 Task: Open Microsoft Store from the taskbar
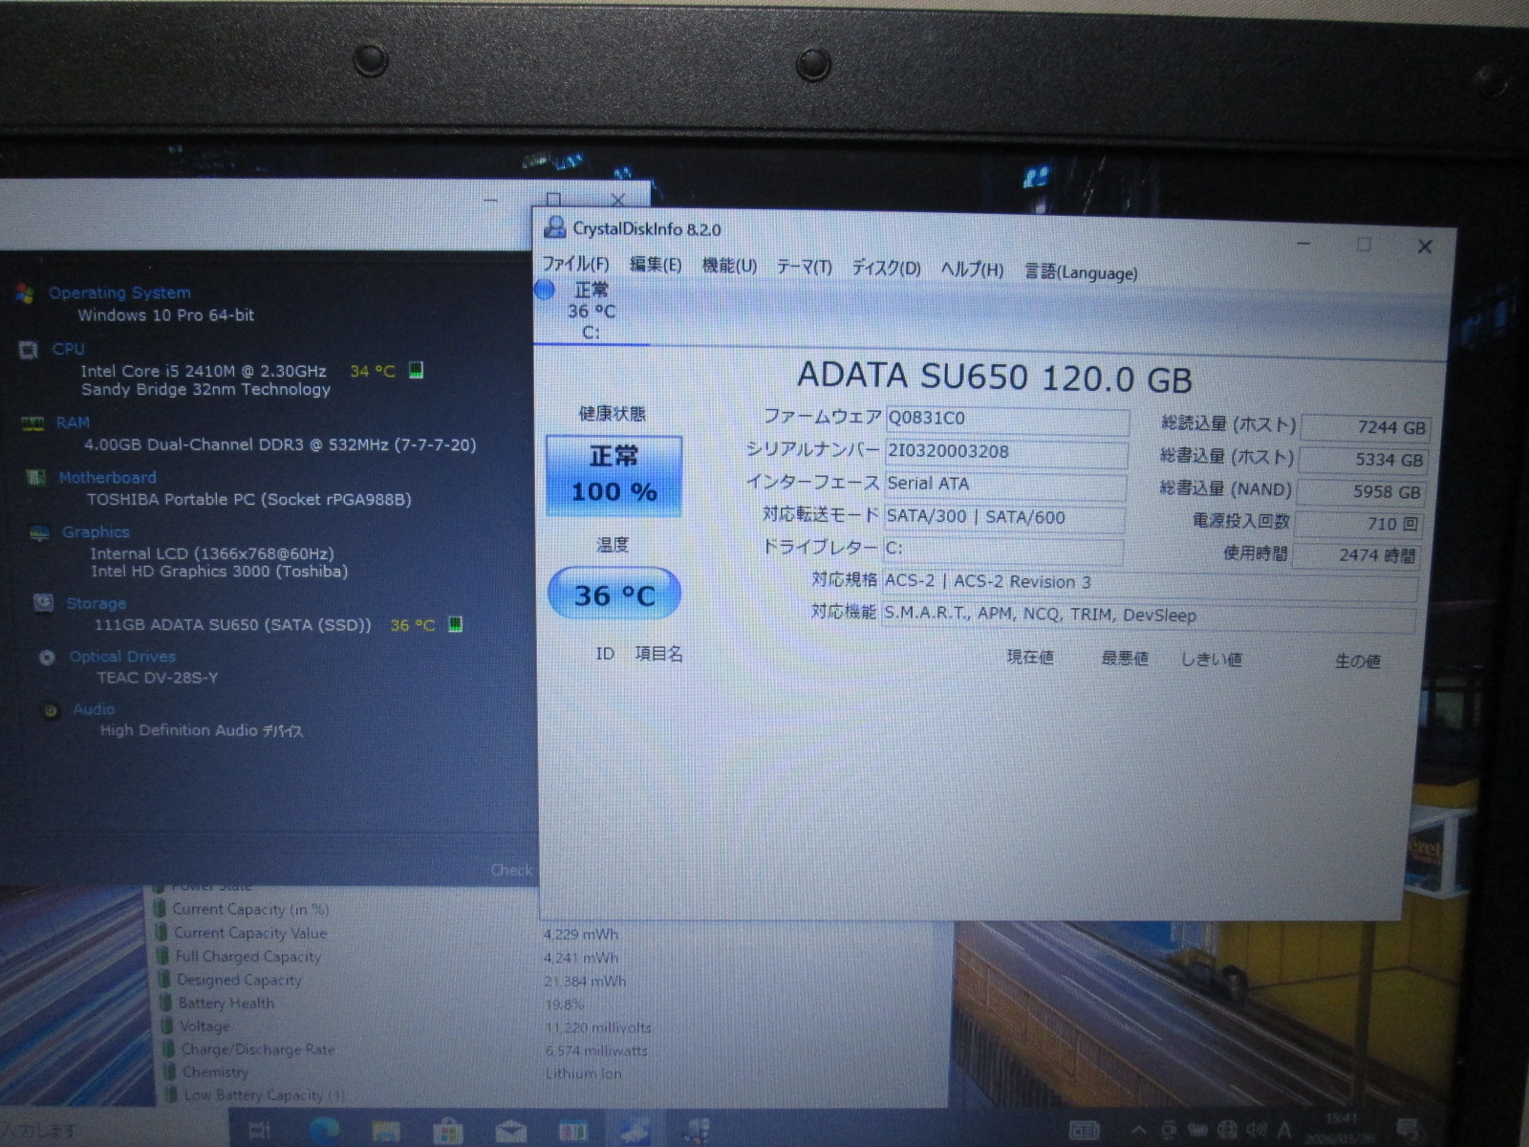[447, 1132]
